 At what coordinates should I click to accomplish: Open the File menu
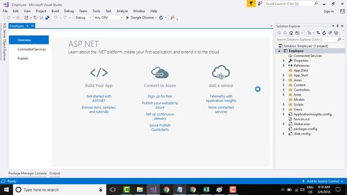(5, 11)
